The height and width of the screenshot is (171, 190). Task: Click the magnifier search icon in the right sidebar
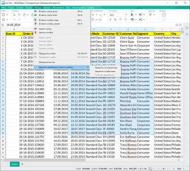pyautogui.click(x=187, y=28)
